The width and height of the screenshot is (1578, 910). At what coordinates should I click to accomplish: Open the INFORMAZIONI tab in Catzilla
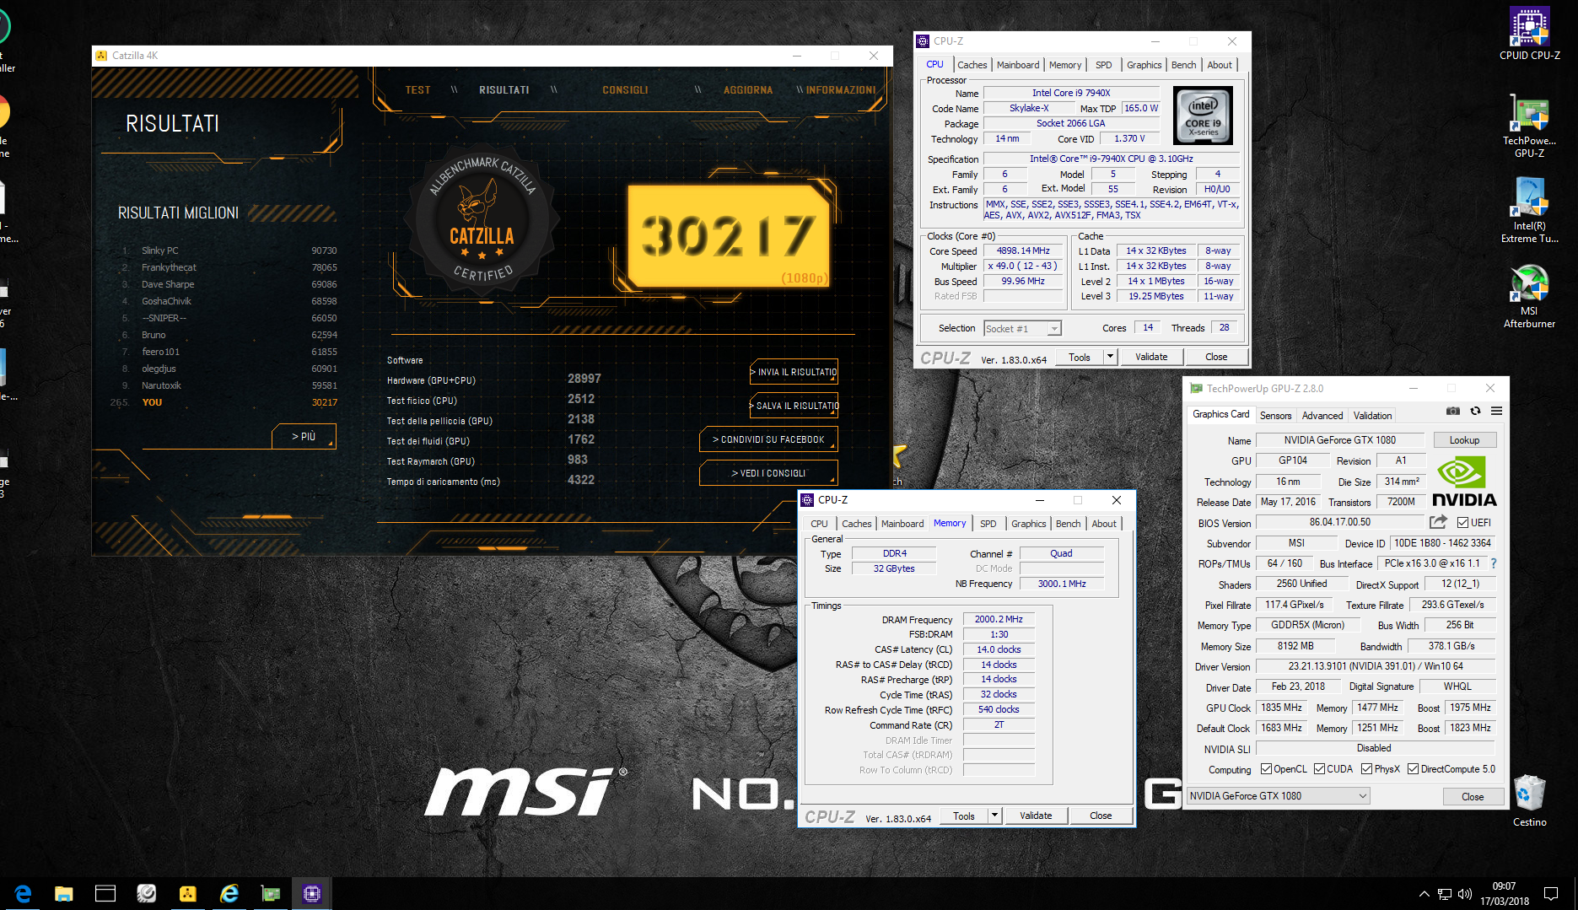(840, 90)
